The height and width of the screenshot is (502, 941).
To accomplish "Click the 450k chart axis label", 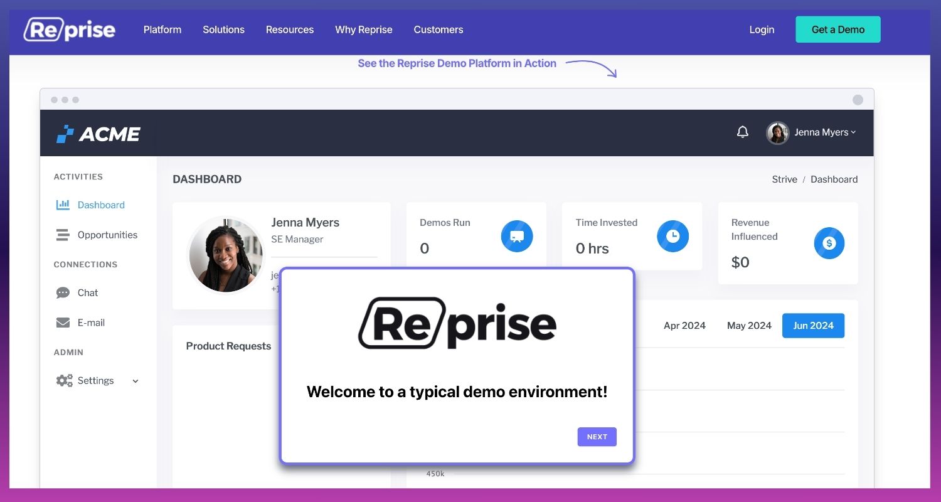I will (435, 474).
